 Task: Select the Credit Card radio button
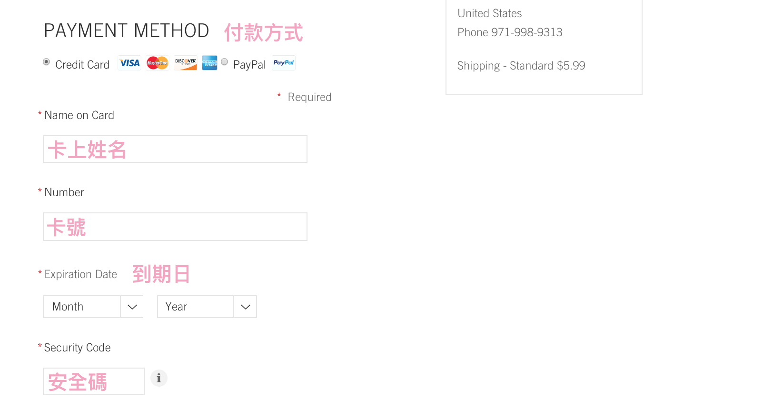[x=47, y=62]
